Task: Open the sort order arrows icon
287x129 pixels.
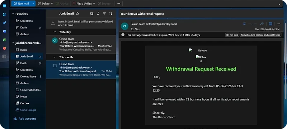Action: [111, 14]
